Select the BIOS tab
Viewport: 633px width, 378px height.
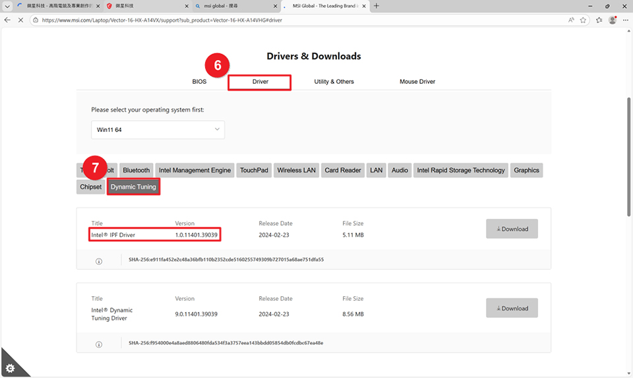[199, 82]
